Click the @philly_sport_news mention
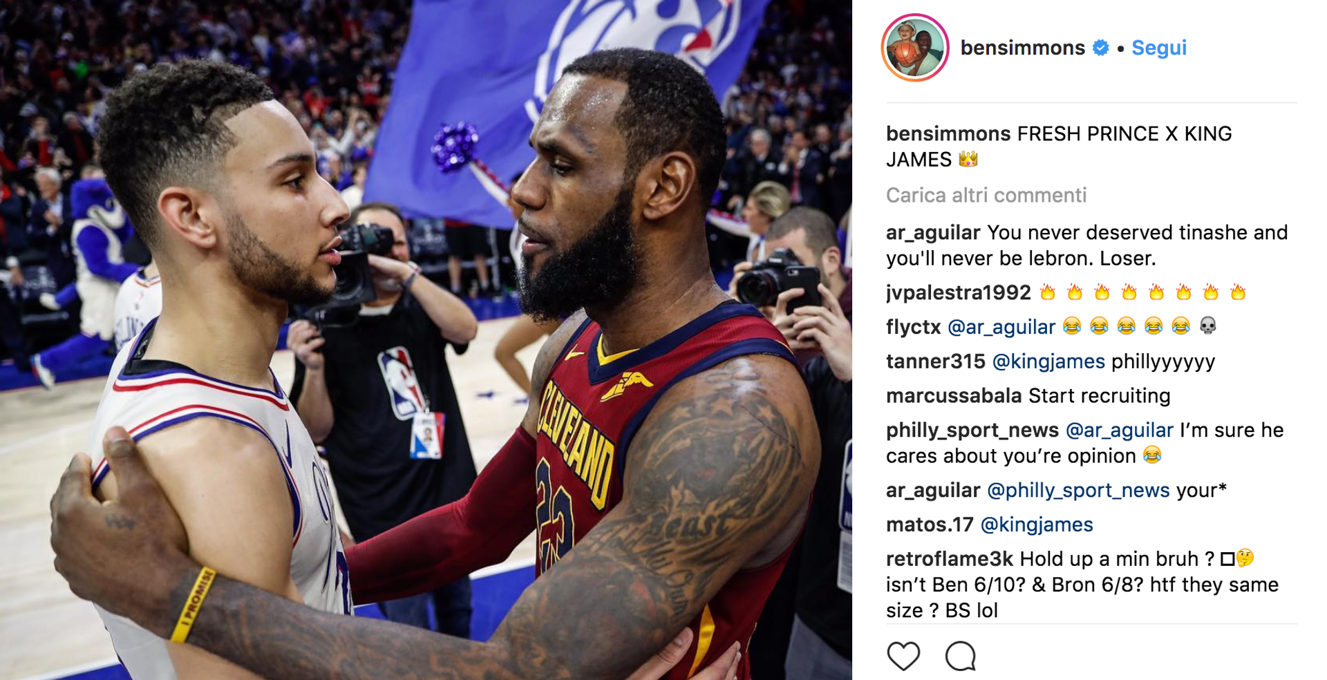The height and width of the screenshot is (680, 1327). point(1078,491)
